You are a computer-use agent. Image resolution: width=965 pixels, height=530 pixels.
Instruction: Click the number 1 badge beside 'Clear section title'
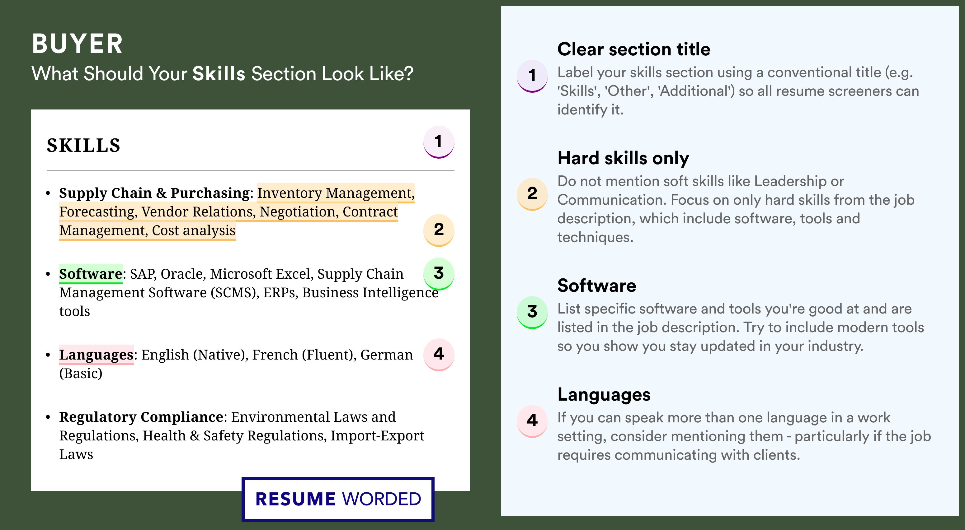click(532, 75)
